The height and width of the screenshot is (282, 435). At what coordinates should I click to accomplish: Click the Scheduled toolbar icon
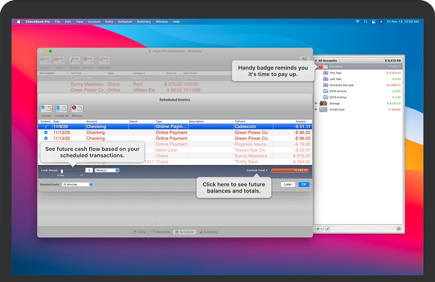point(104,60)
